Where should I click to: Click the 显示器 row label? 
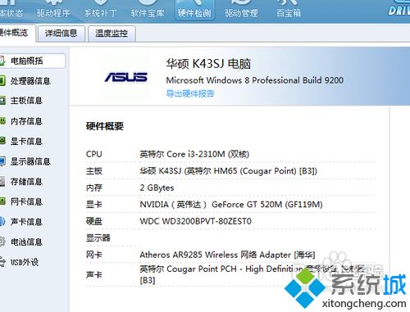click(x=98, y=238)
